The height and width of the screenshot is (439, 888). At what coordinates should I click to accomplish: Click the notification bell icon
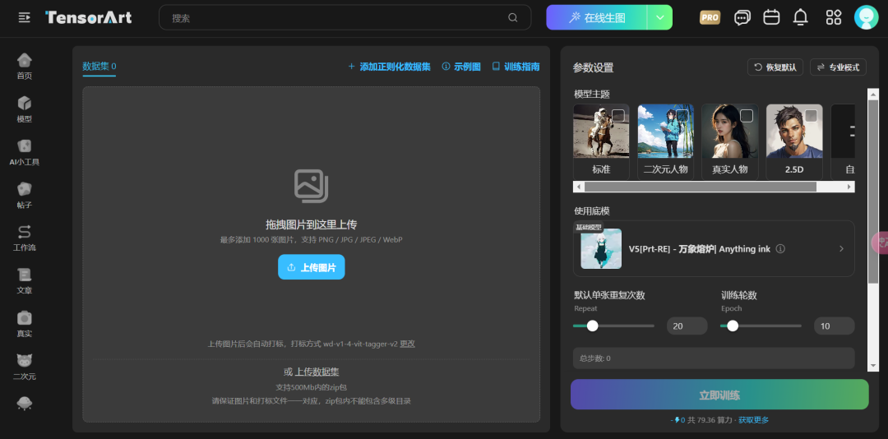pos(800,17)
